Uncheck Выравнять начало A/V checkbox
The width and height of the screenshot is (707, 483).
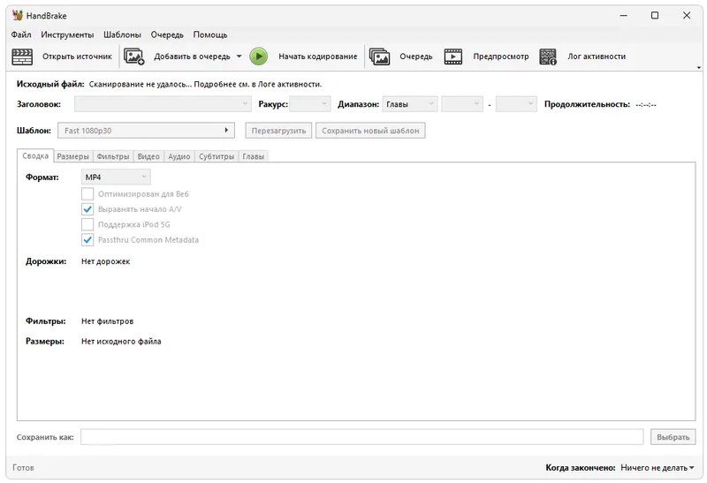[87, 209]
